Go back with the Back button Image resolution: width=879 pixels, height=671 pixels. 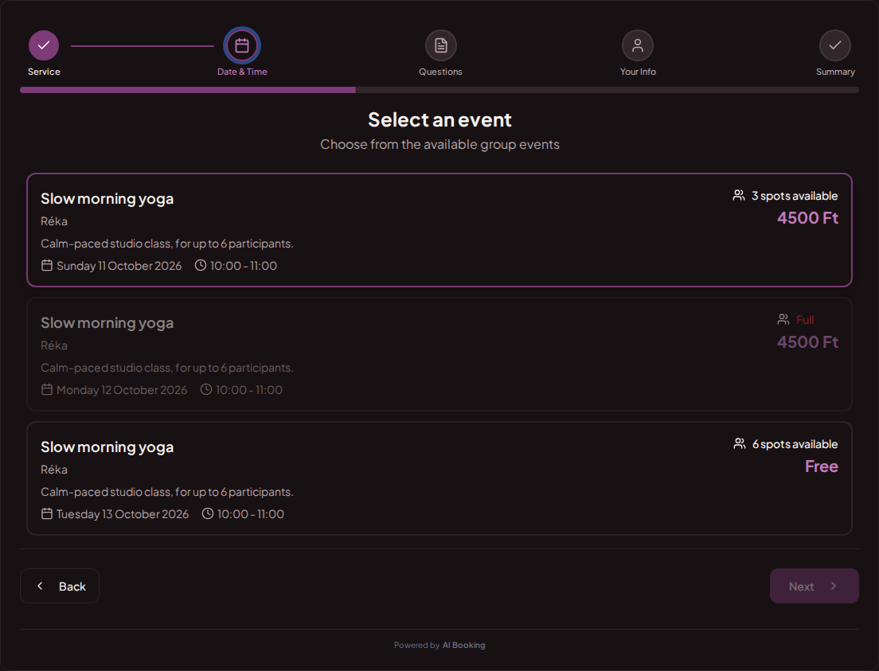[60, 586]
